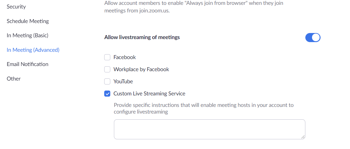Check the Workplace by Facebook box
The width and height of the screenshot is (350, 149).
coord(107,69)
